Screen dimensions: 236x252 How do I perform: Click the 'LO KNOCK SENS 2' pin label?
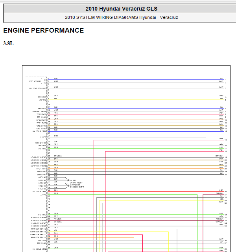38,232
